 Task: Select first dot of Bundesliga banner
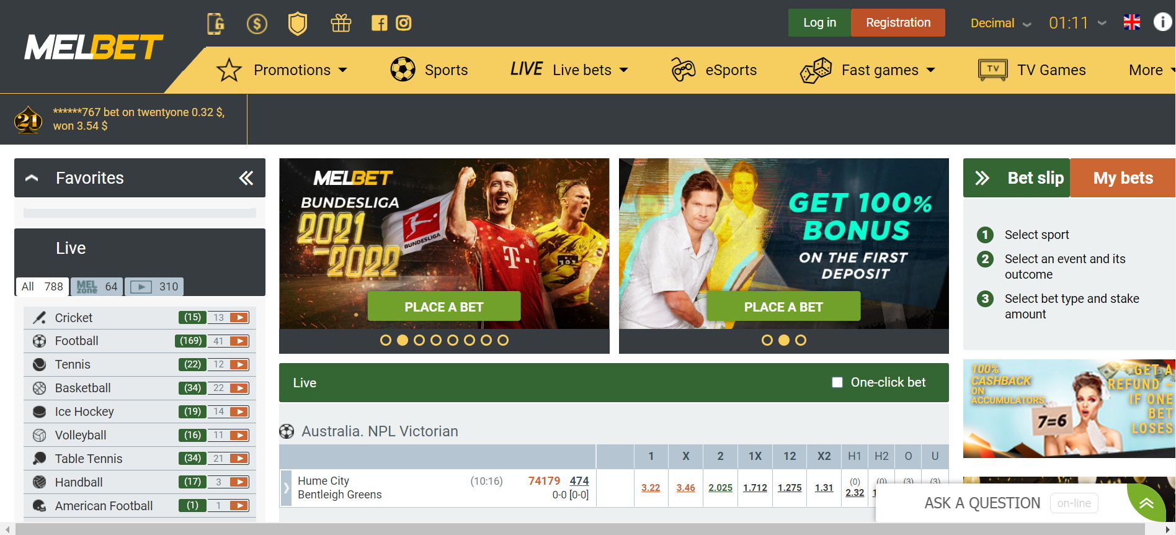click(x=386, y=340)
